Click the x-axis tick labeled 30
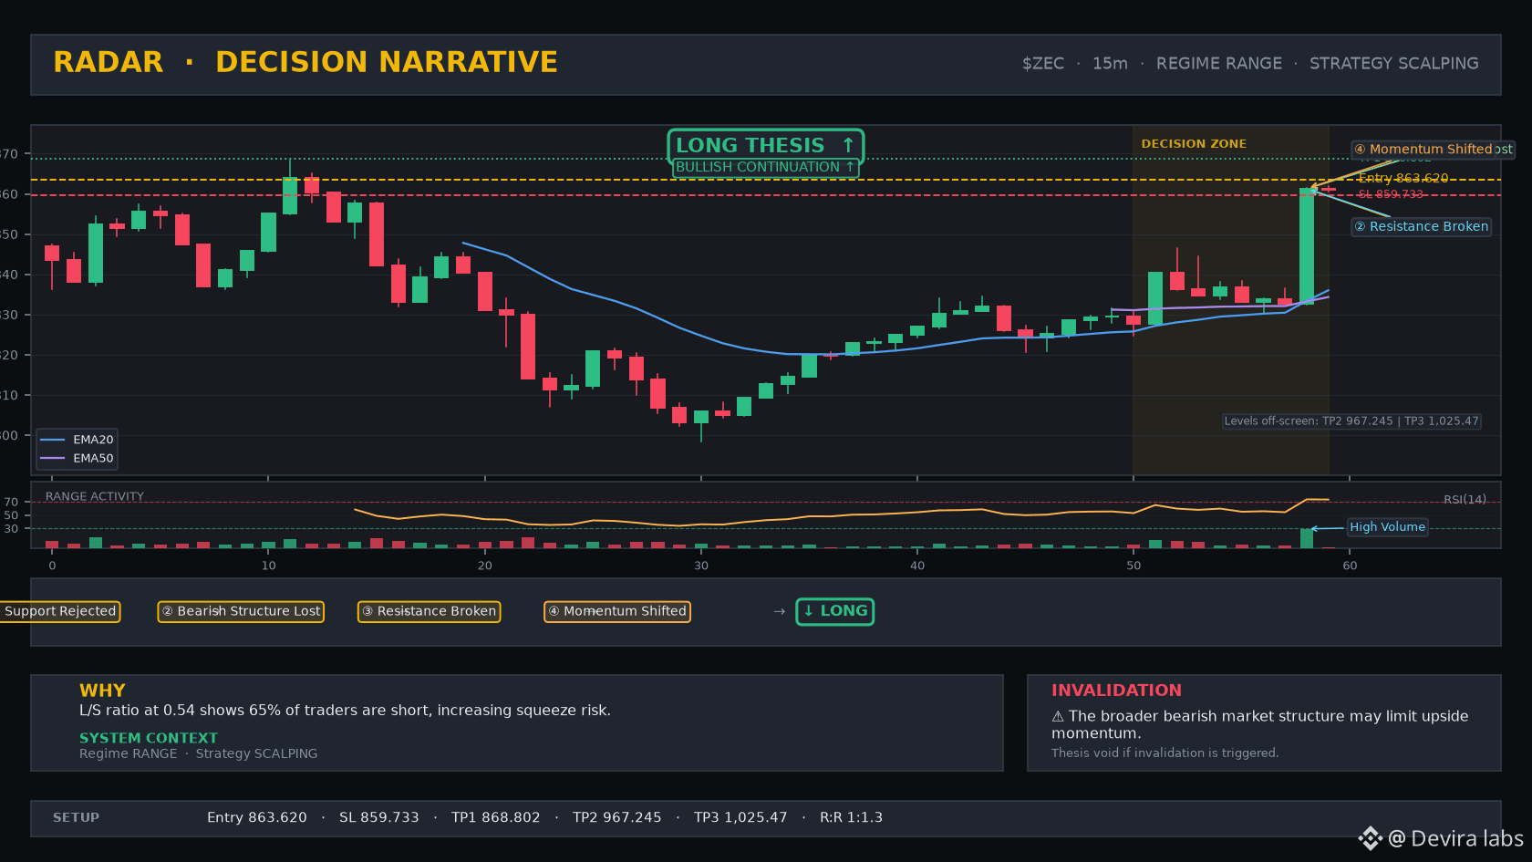Viewport: 1532px width, 862px height. [700, 566]
